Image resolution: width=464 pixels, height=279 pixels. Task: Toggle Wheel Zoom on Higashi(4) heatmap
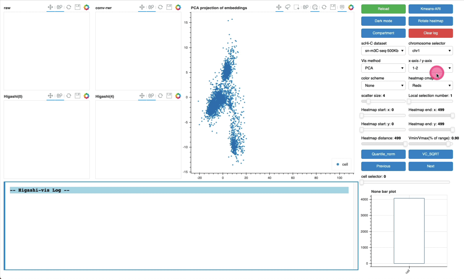[151, 96]
